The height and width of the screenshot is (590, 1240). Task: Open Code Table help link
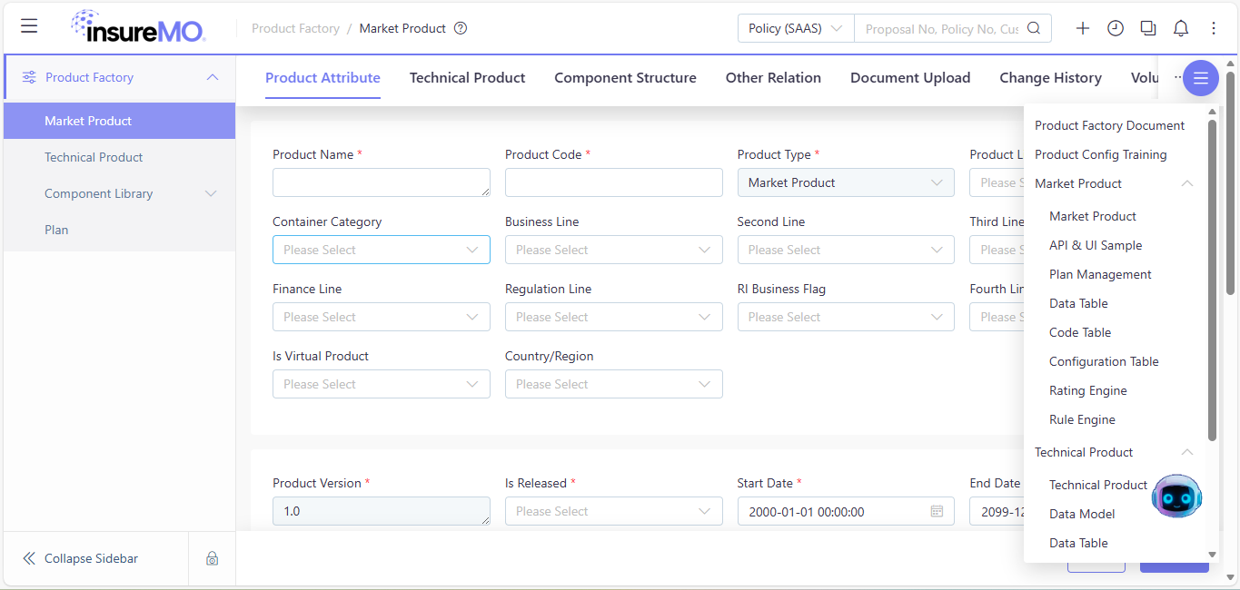[x=1080, y=332]
